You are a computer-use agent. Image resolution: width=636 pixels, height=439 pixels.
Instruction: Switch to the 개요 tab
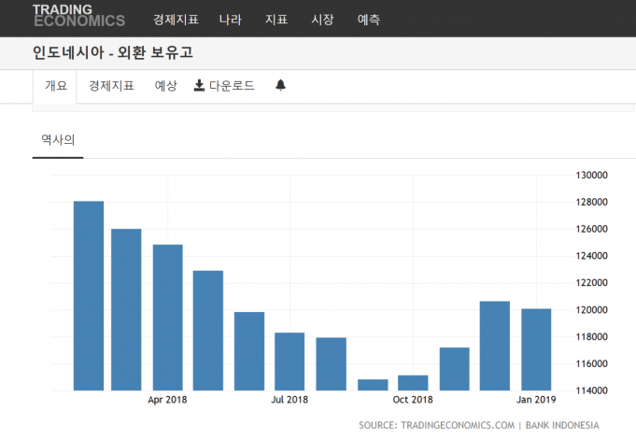(56, 86)
